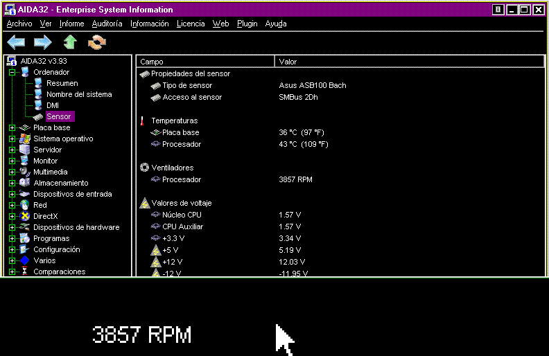Open the Archivo menu
549x356 pixels.
click(x=19, y=24)
